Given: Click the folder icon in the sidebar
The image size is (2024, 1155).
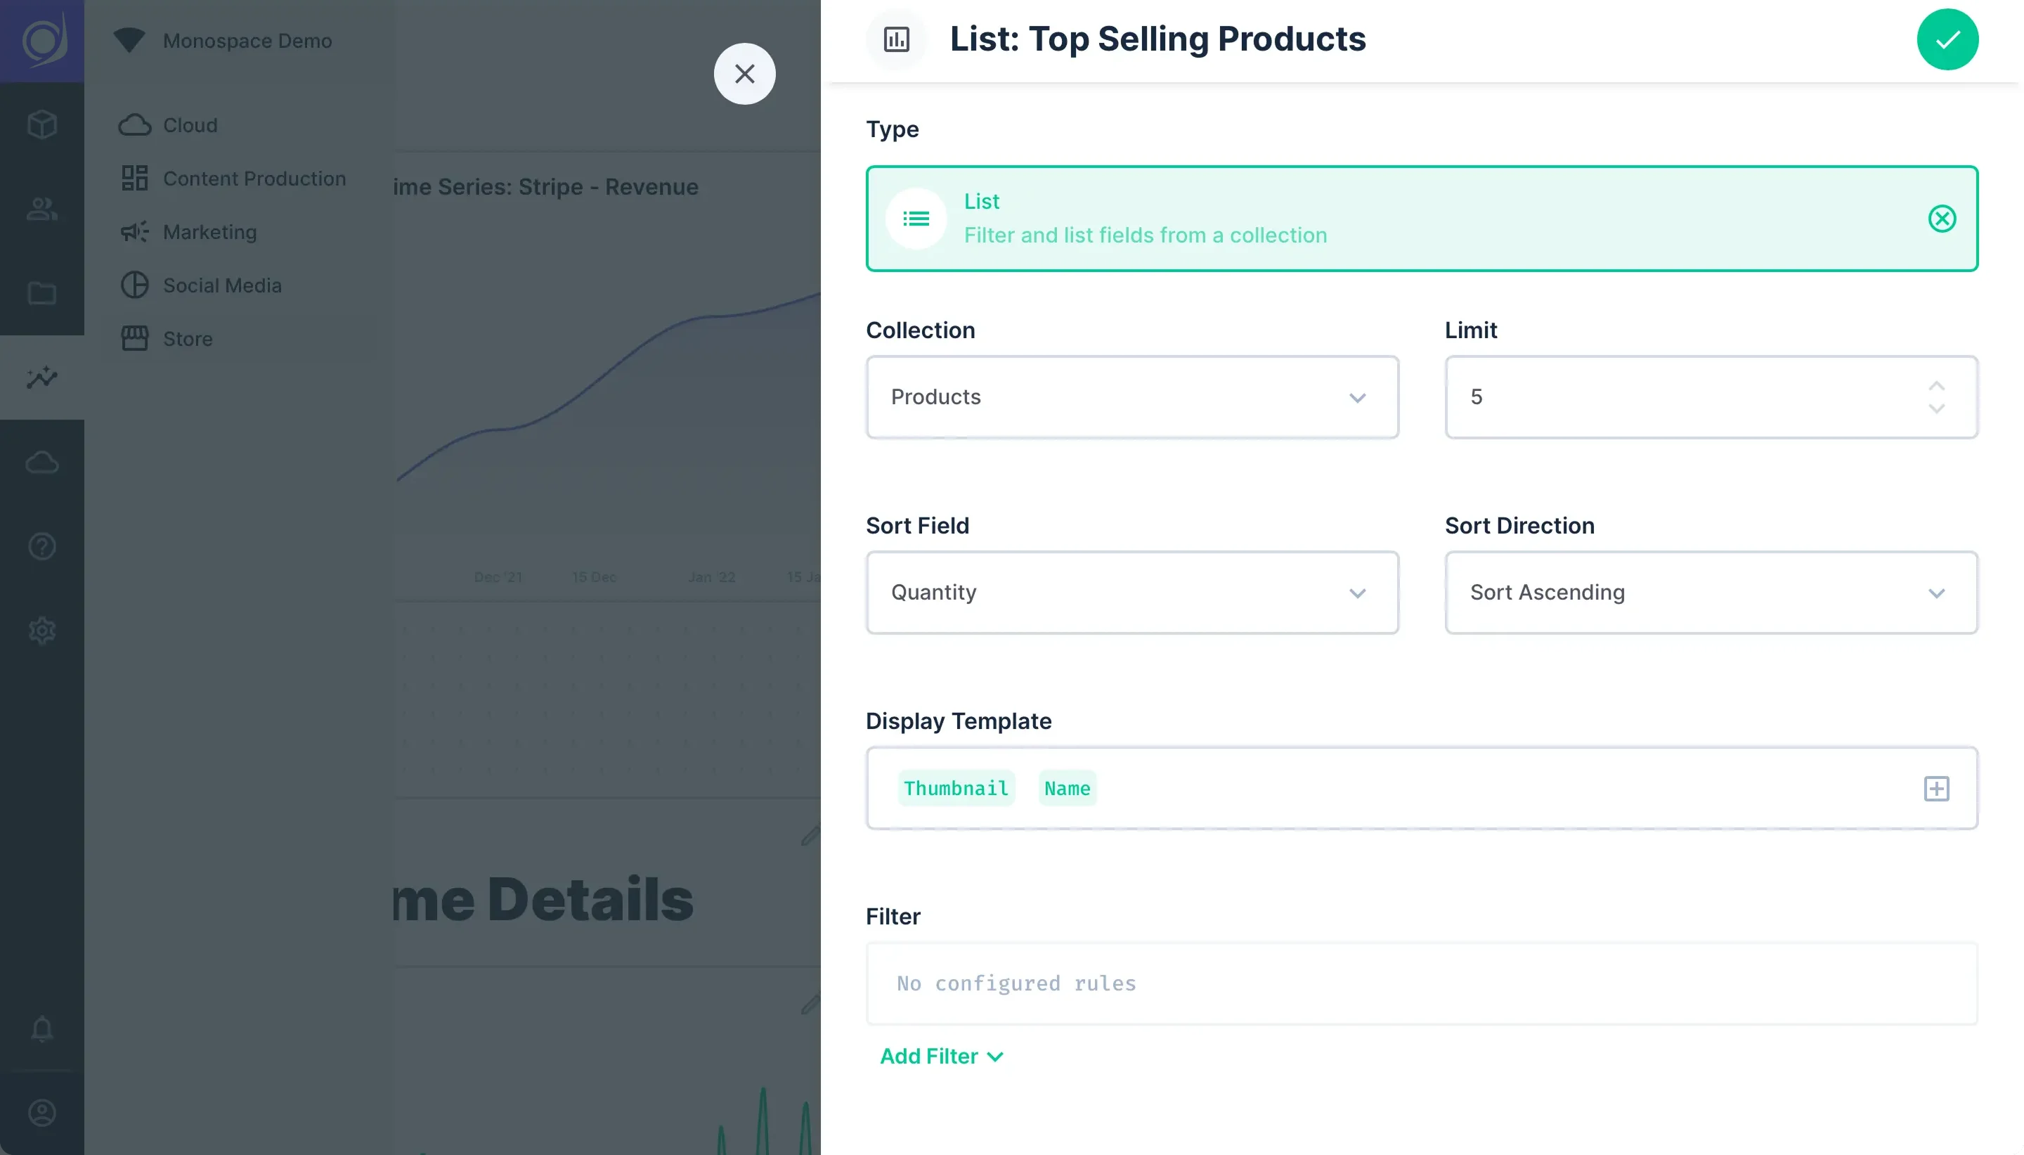Looking at the screenshot, I should (41, 292).
